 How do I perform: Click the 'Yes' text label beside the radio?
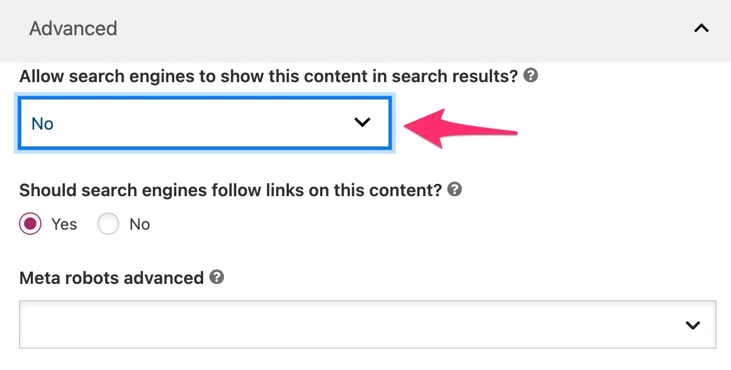(x=64, y=224)
